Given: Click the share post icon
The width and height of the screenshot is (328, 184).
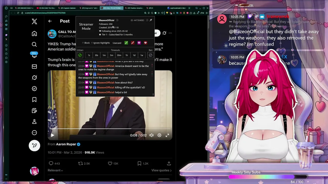Looking at the screenshot, I should point(169,163).
